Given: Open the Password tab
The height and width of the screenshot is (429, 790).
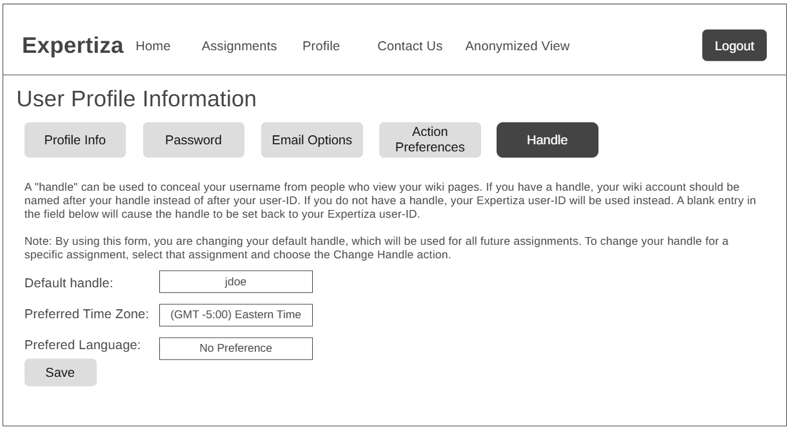Looking at the screenshot, I should 193,140.
